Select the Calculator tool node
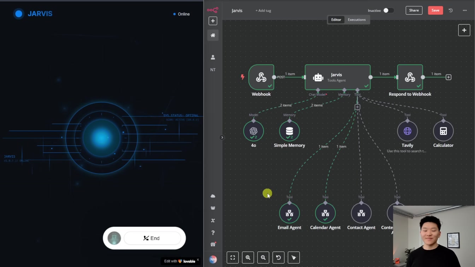The height and width of the screenshot is (267, 475). [x=443, y=131]
